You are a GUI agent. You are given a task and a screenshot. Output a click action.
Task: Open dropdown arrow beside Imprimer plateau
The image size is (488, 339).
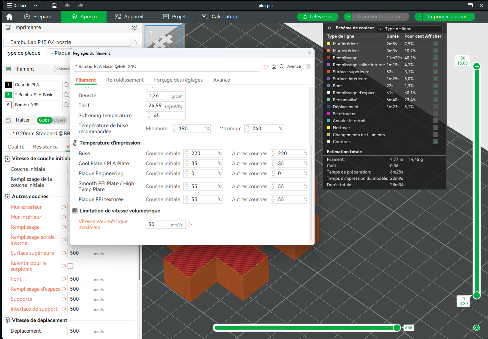419,17
